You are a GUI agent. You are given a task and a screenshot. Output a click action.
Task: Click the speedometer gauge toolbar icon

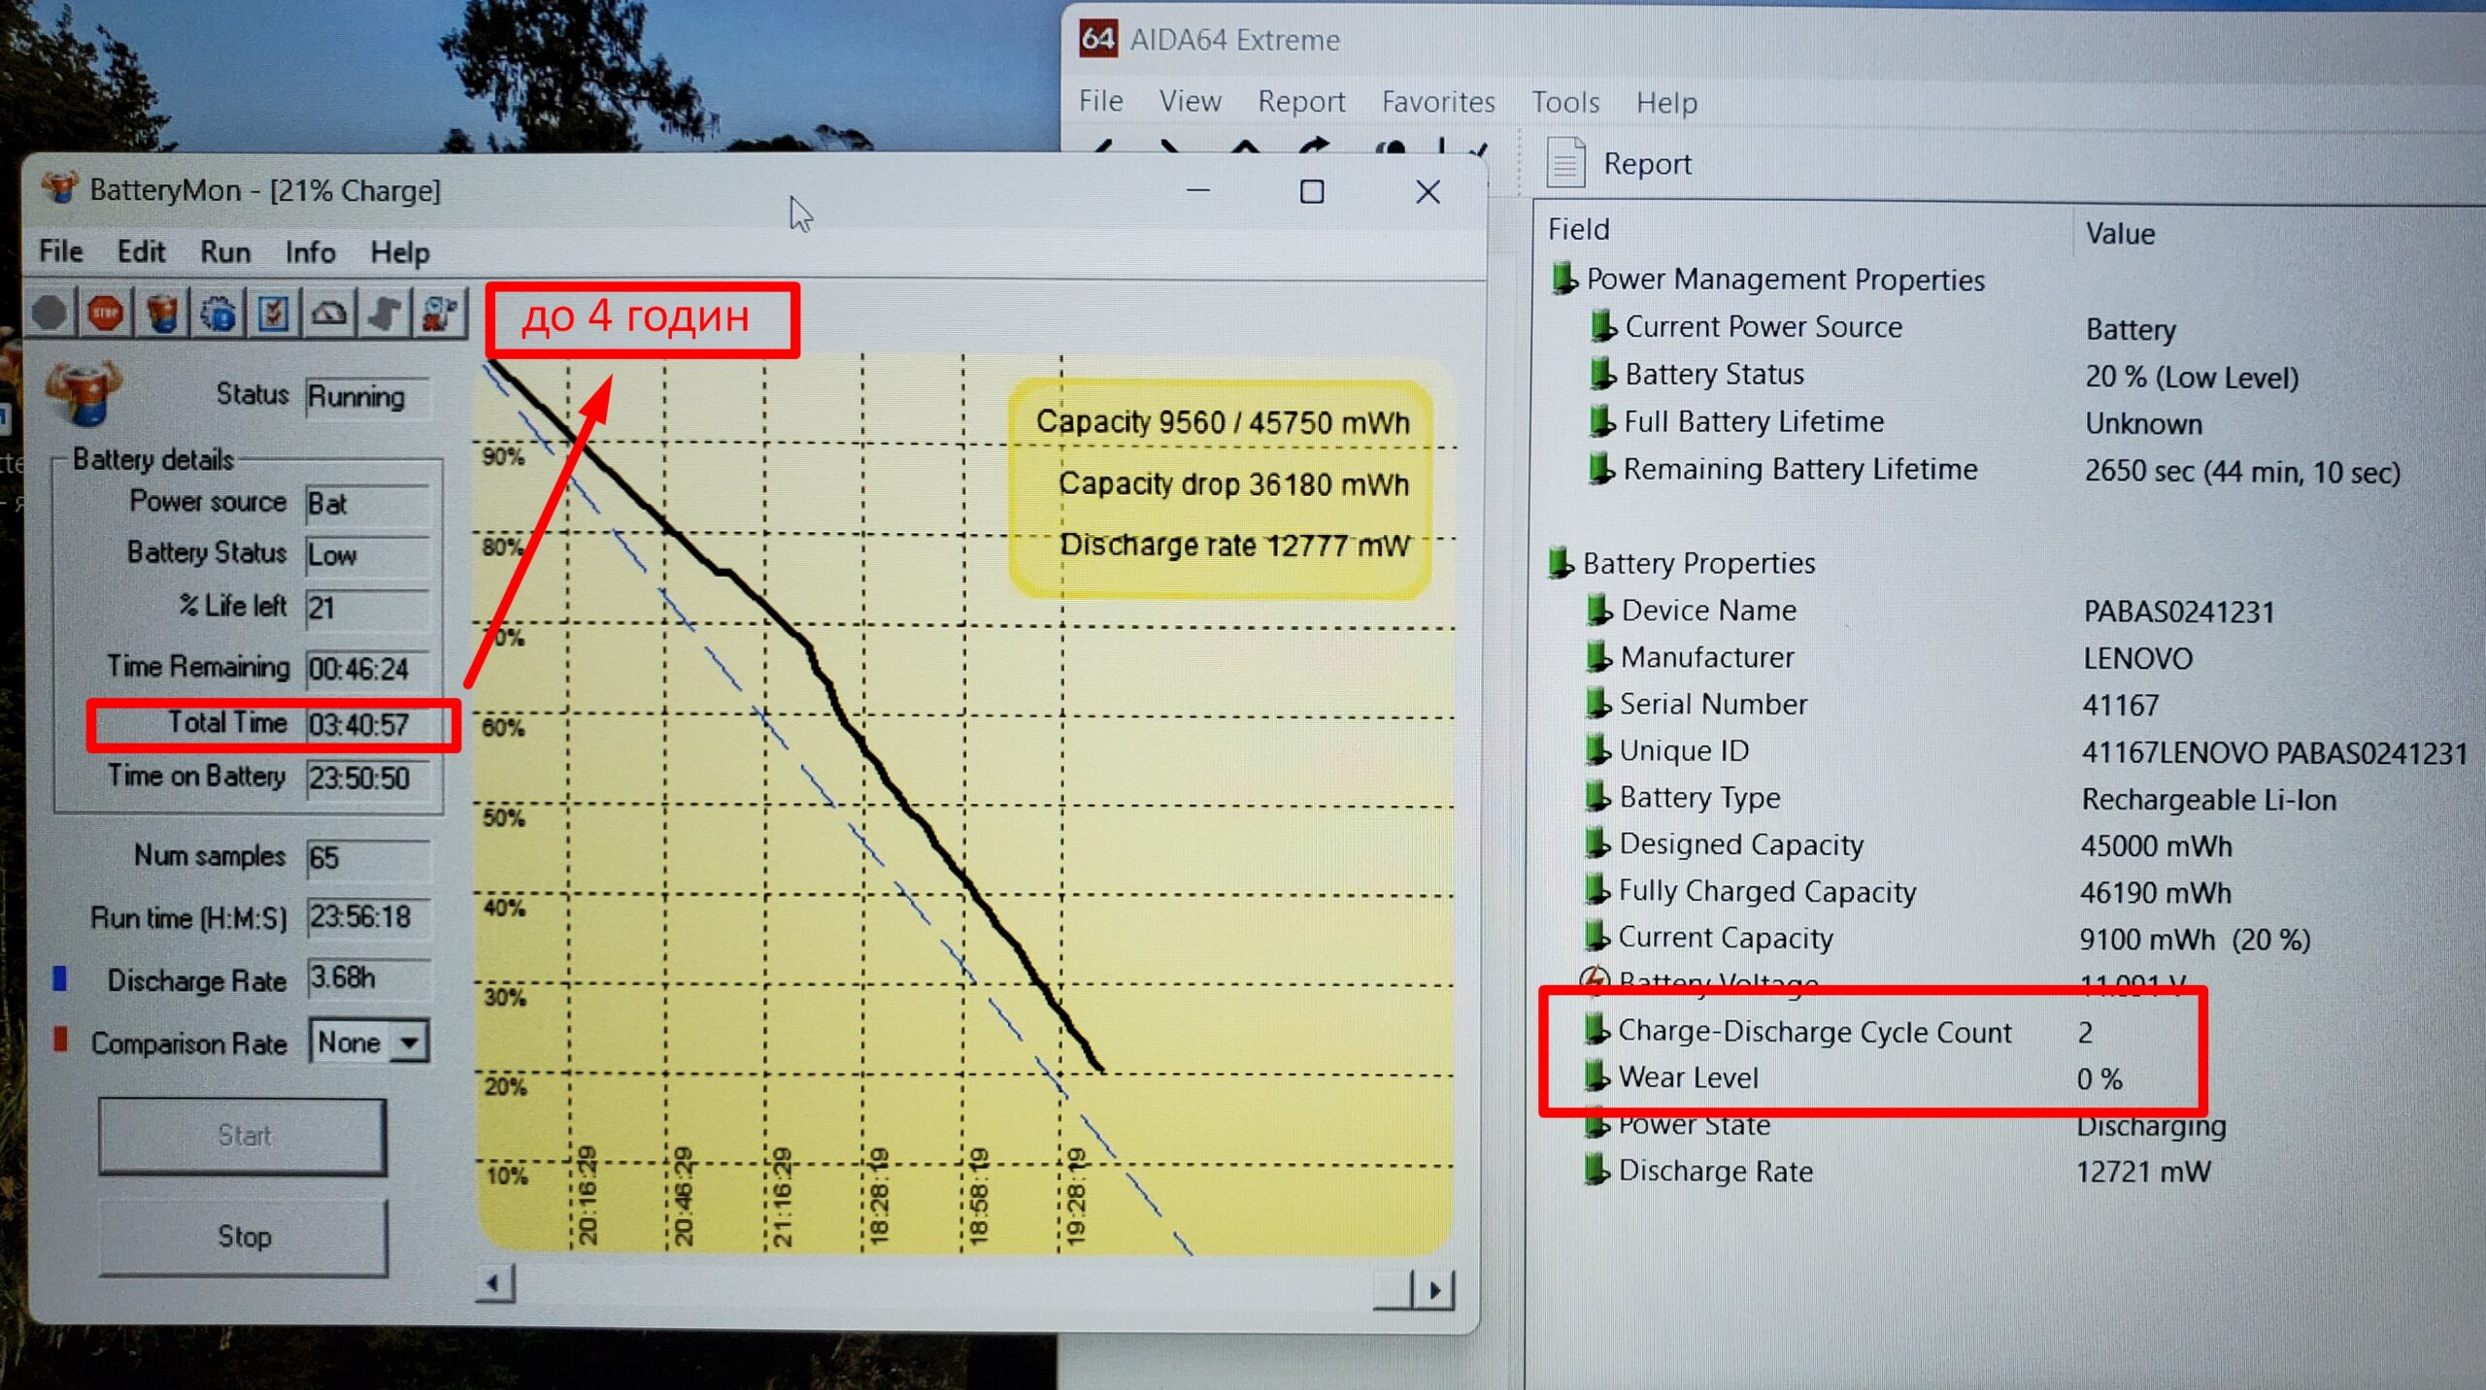[x=330, y=314]
